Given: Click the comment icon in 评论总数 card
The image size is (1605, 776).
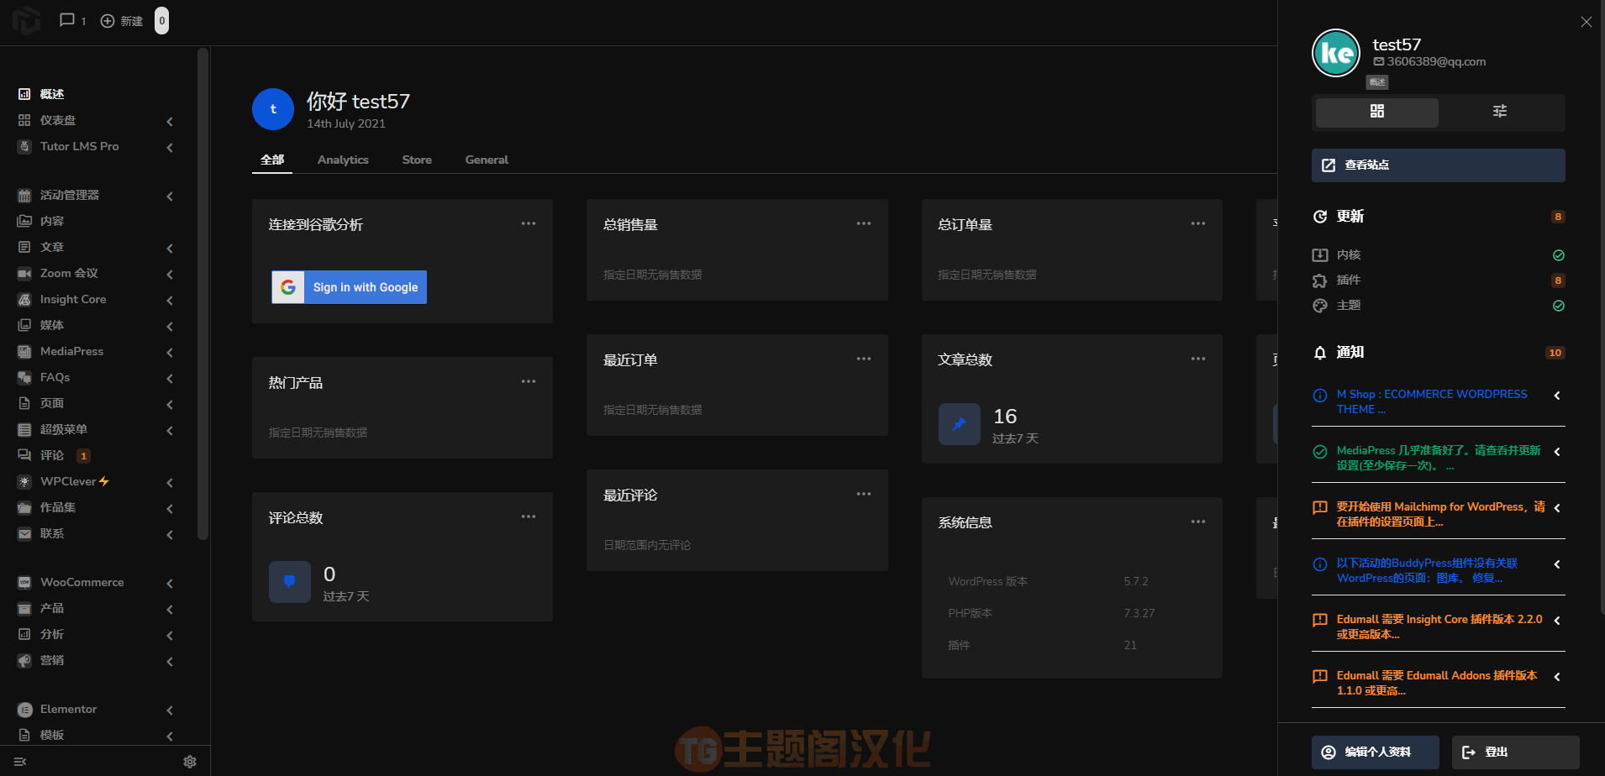Looking at the screenshot, I should tap(290, 582).
